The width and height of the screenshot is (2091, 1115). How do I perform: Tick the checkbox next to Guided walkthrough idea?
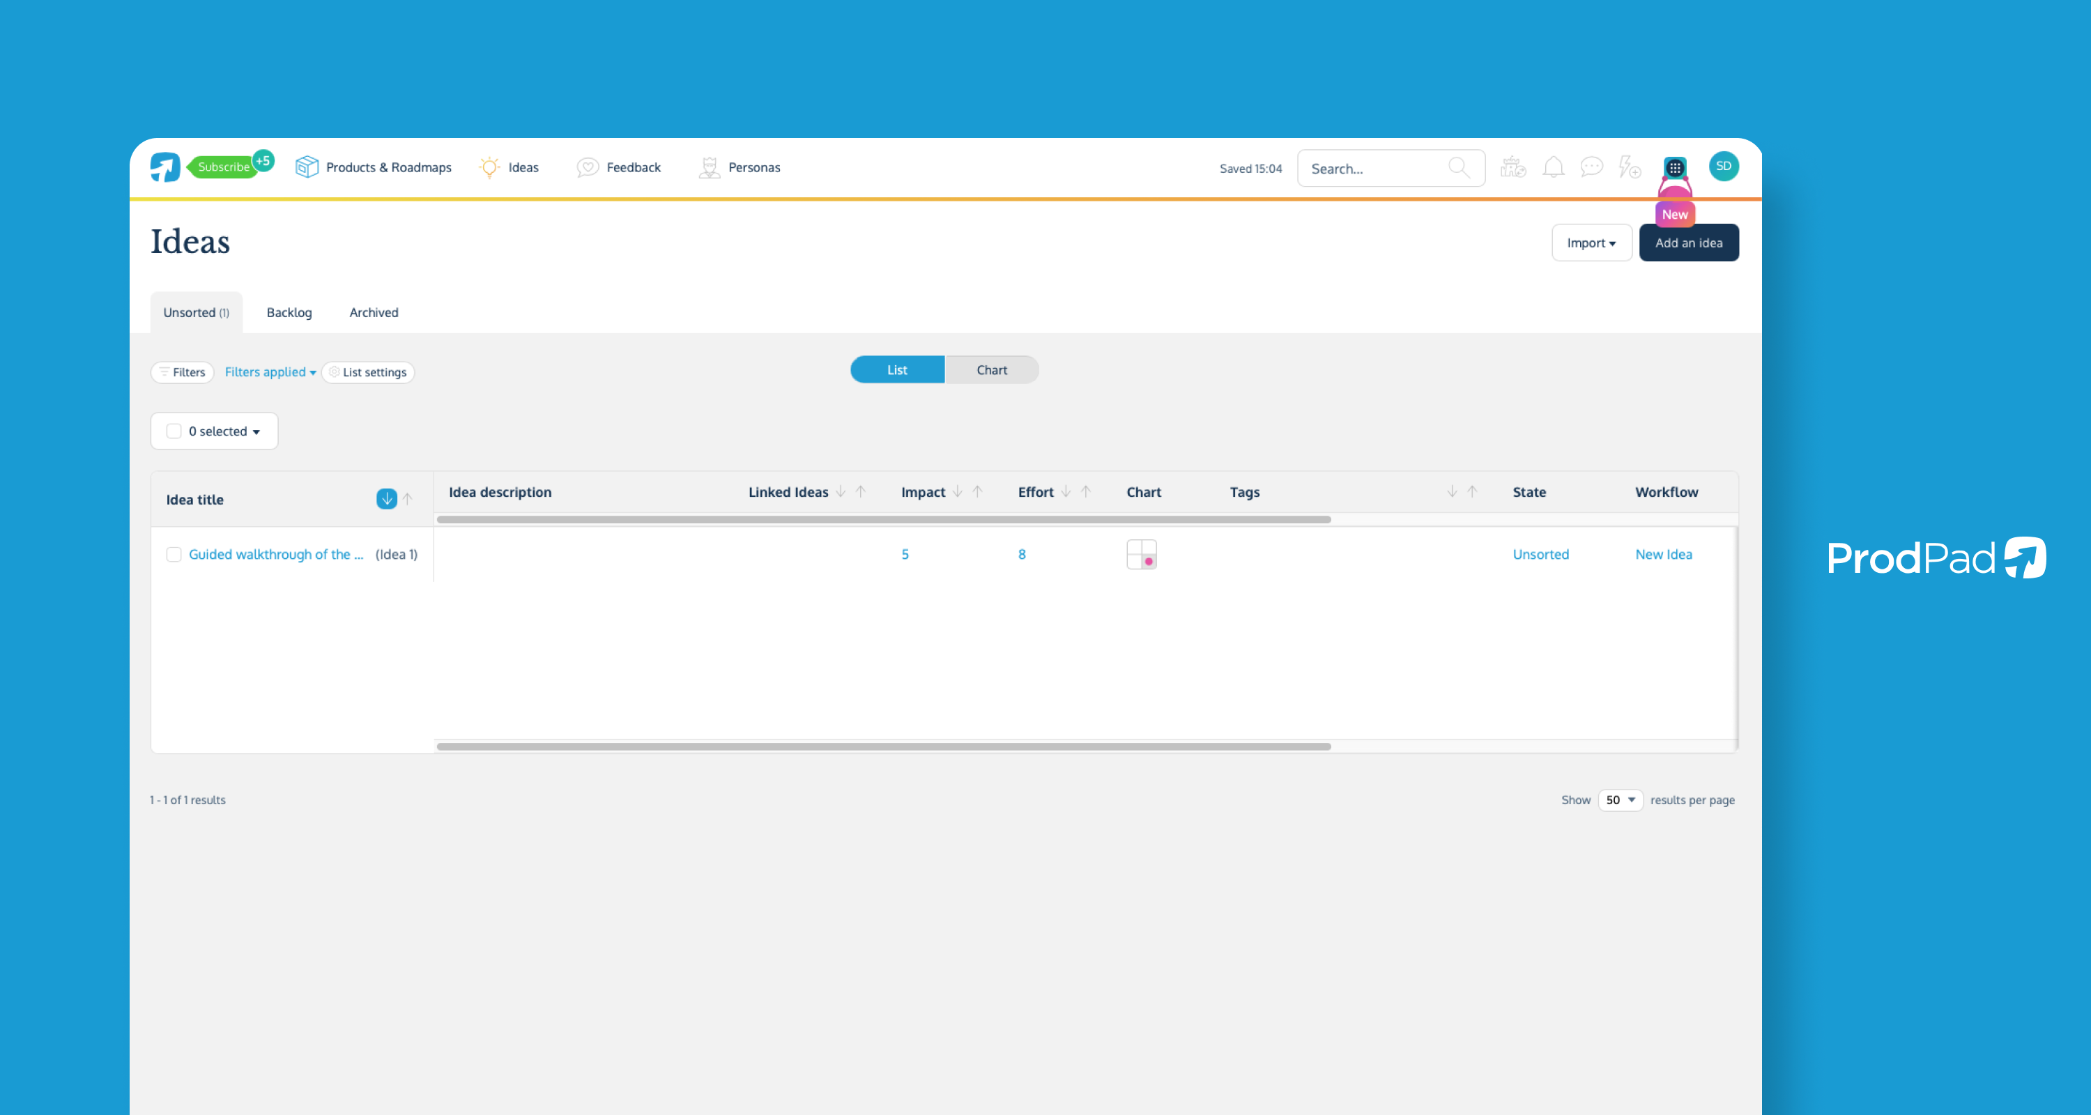pyautogui.click(x=173, y=554)
